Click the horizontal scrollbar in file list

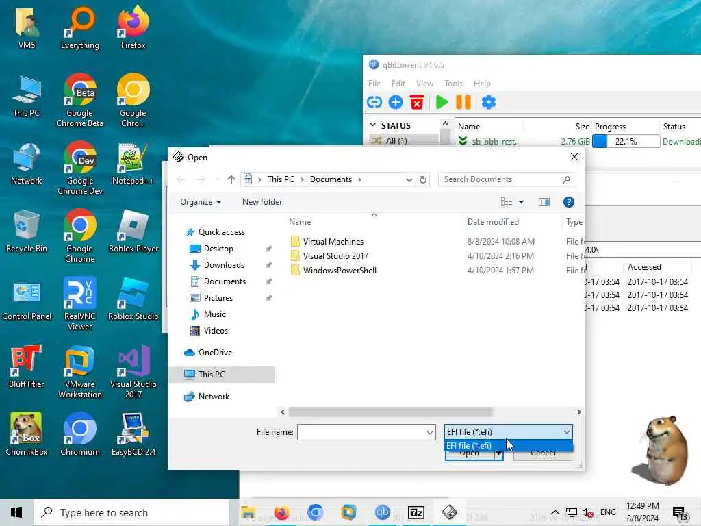point(390,412)
